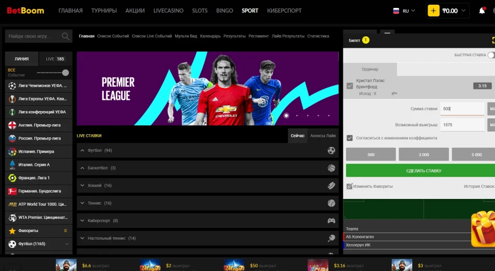Toggle the Быстрая ставка switch
Viewport: 495px width, 271px height.
click(x=491, y=55)
